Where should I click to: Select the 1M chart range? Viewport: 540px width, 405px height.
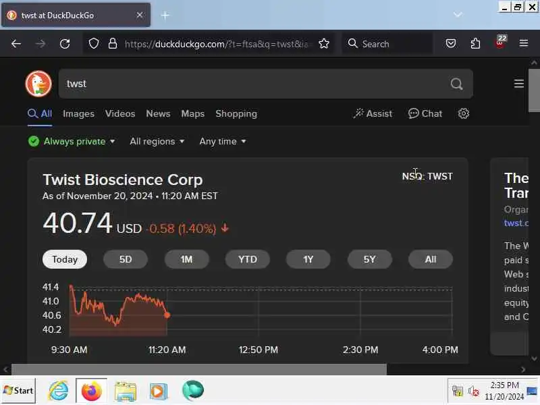tap(187, 259)
